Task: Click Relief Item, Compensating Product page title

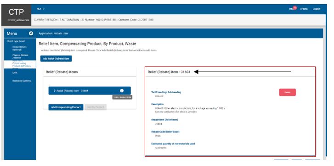Action: pos(87,44)
